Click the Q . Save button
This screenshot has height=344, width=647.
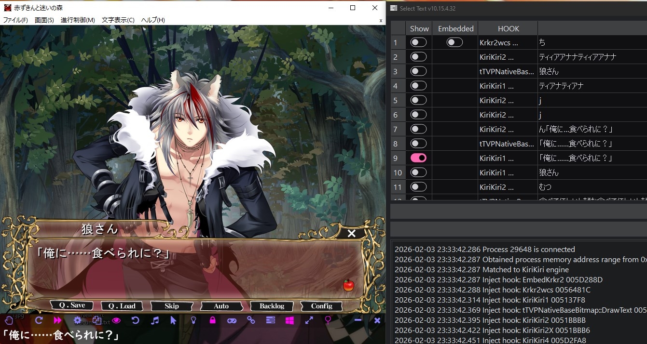[x=72, y=305]
